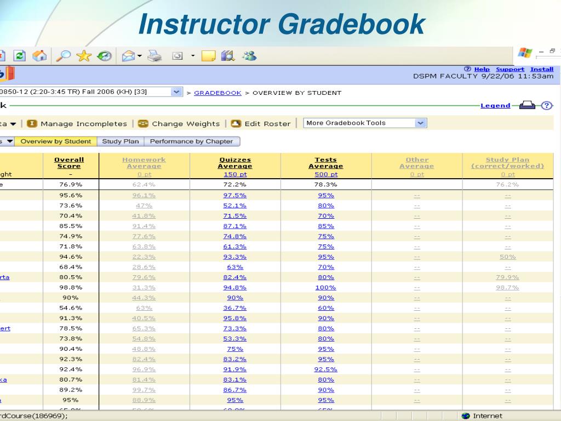Click Other Average column header
The width and height of the screenshot is (561, 421).
(417, 163)
